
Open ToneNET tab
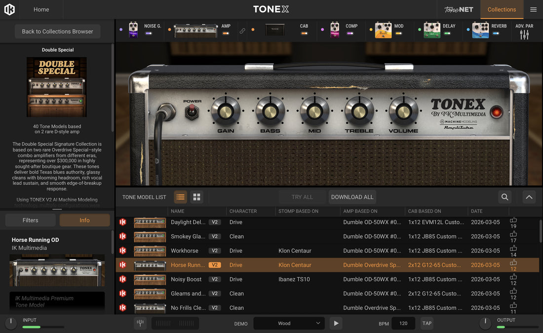tap(459, 9)
